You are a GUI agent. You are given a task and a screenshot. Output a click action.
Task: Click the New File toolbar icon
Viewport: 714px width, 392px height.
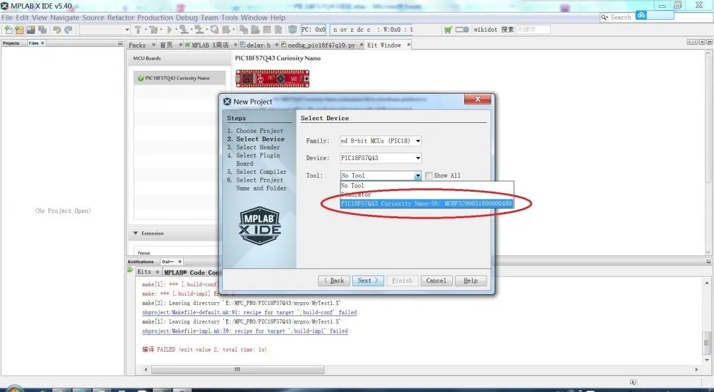coord(8,30)
